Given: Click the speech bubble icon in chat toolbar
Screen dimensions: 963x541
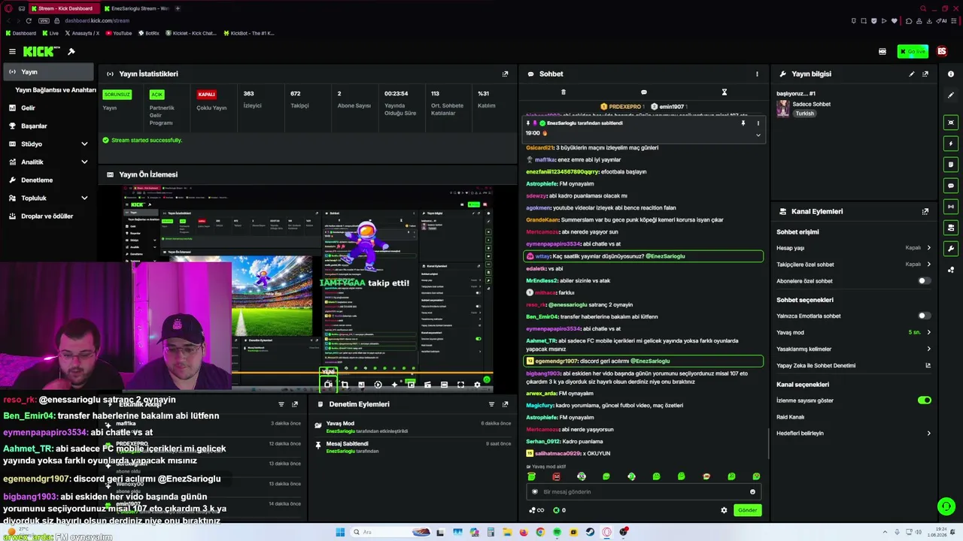Looking at the screenshot, I should (x=643, y=92).
